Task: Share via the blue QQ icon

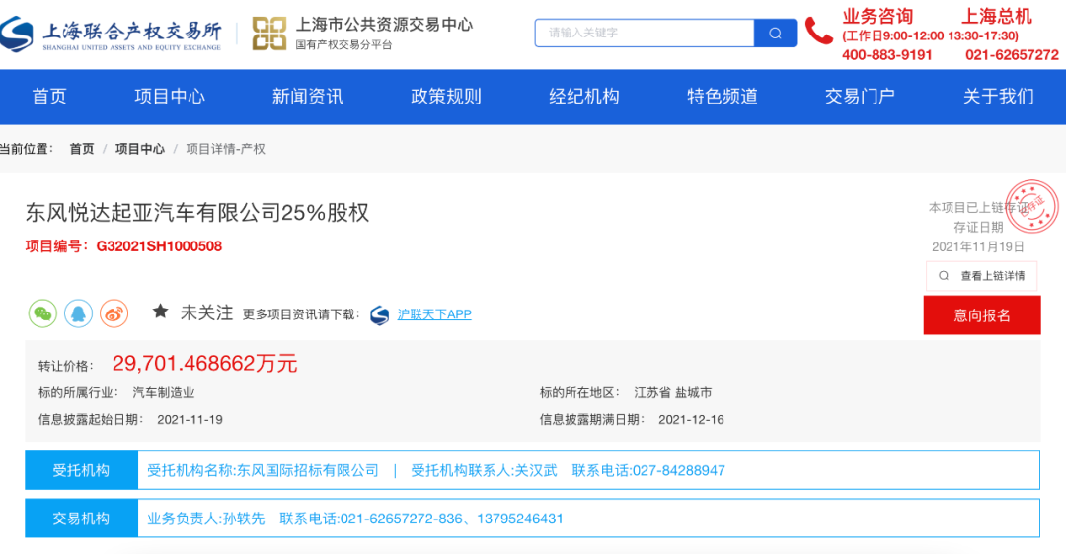Action: pos(78,313)
